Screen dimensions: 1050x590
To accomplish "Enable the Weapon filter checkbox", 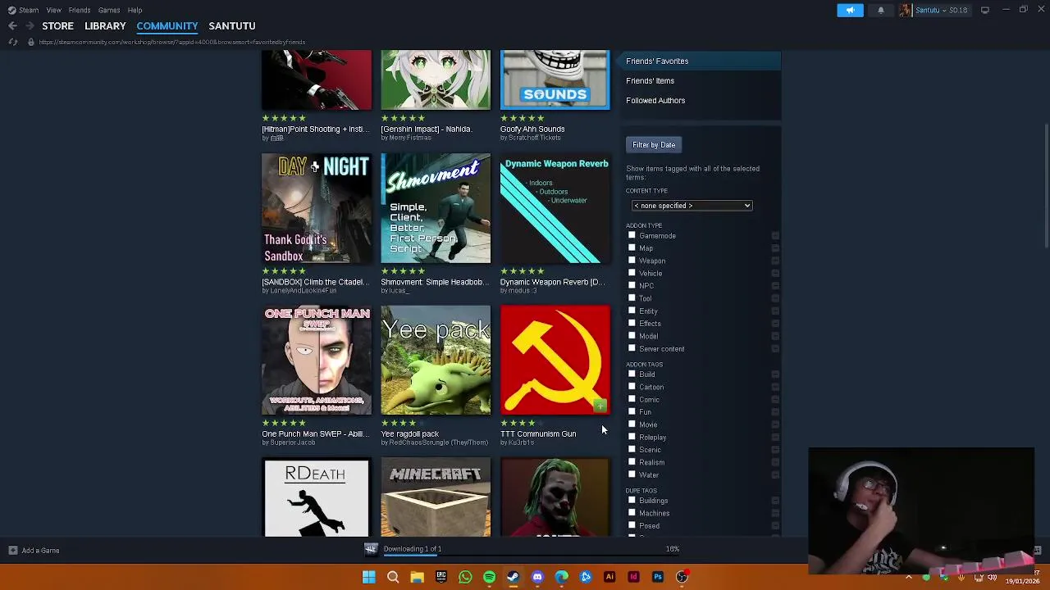I will (x=632, y=260).
